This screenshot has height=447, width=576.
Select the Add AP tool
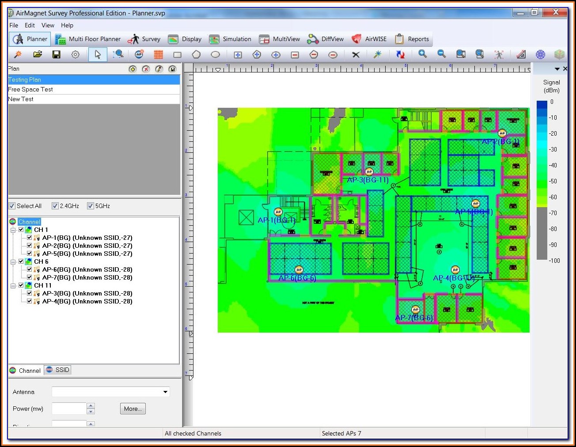pos(139,54)
